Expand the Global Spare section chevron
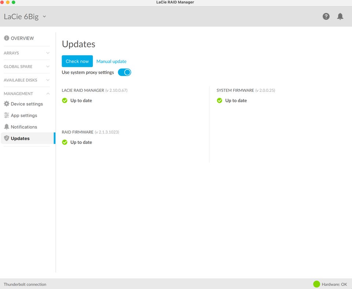 point(48,66)
